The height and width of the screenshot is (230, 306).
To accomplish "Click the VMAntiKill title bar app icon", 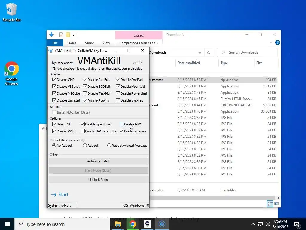I will 51,51.
